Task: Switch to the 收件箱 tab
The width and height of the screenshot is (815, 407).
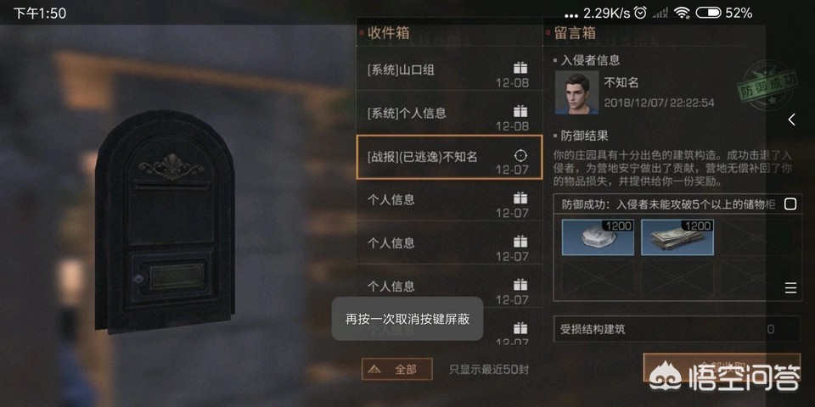Action: (x=388, y=33)
